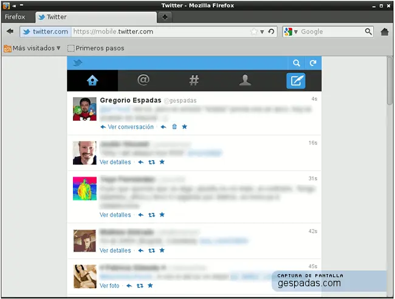
Task: Retweet the 45s tweet
Action: [x=140, y=286]
